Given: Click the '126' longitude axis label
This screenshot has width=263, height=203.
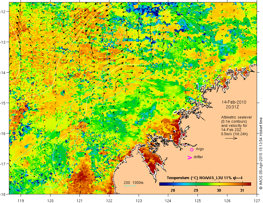Looking at the screenshot, I should 227,201.
